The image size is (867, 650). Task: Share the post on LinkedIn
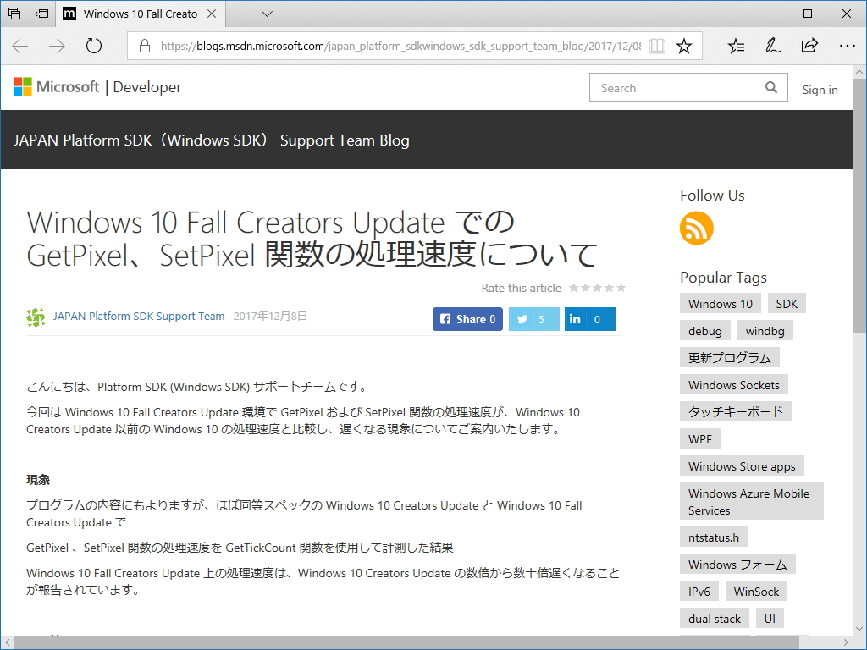pyautogui.click(x=589, y=319)
